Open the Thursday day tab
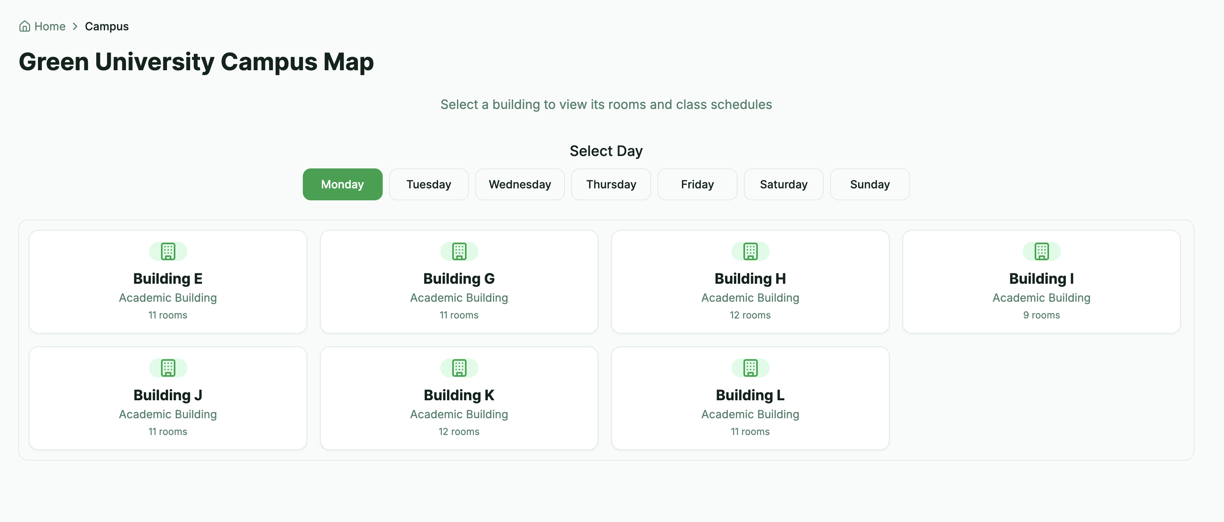 (x=610, y=184)
